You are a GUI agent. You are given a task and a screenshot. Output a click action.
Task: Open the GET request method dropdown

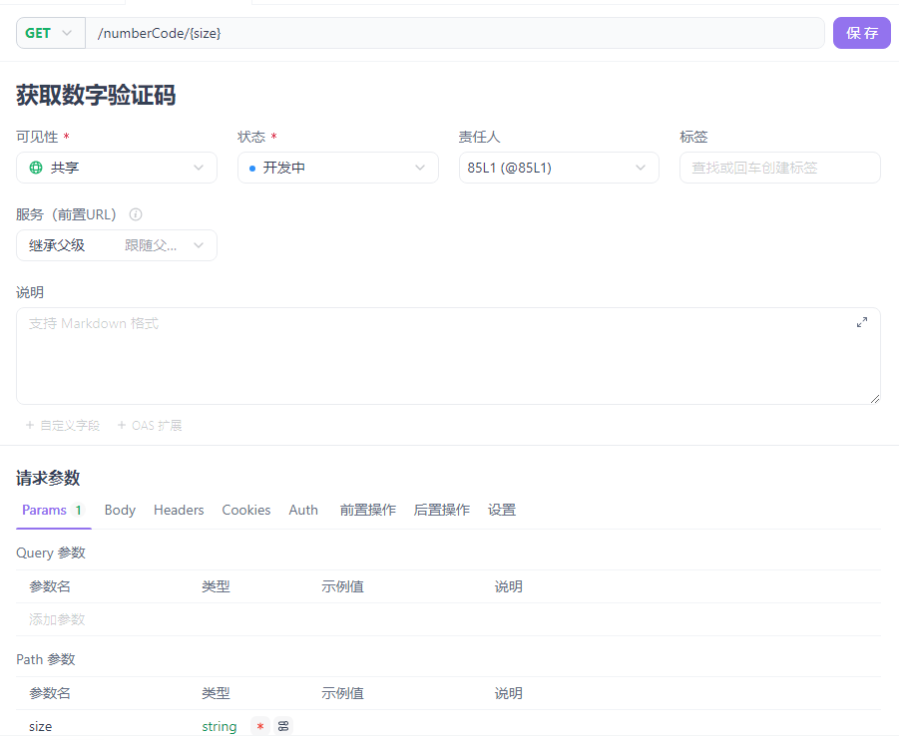50,32
